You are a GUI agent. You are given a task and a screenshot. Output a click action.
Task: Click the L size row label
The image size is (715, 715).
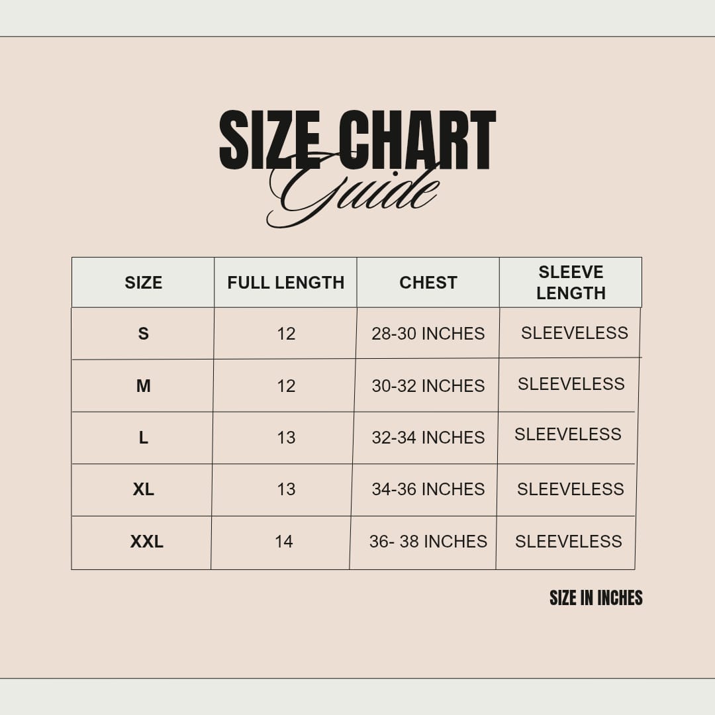(143, 438)
